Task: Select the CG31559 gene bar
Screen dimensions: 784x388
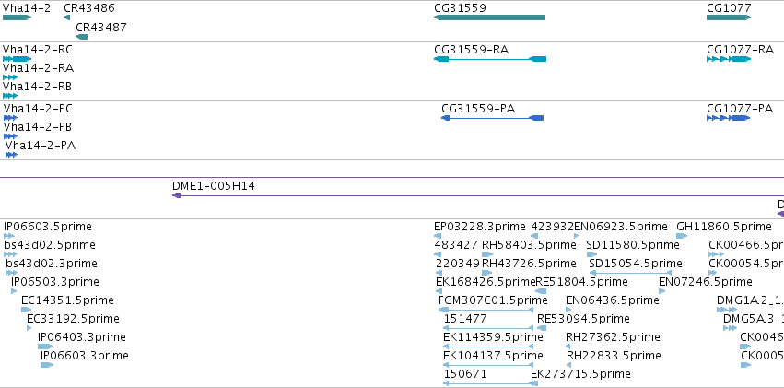Action: click(489, 18)
